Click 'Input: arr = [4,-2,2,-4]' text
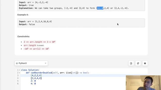This screenshot has width=161, height=90. coord(33,2)
